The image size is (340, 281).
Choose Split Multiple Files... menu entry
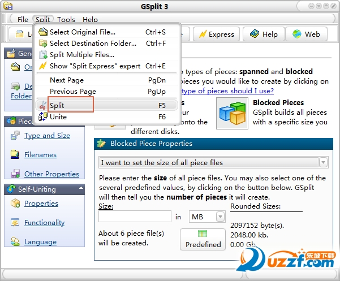click(x=107, y=55)
